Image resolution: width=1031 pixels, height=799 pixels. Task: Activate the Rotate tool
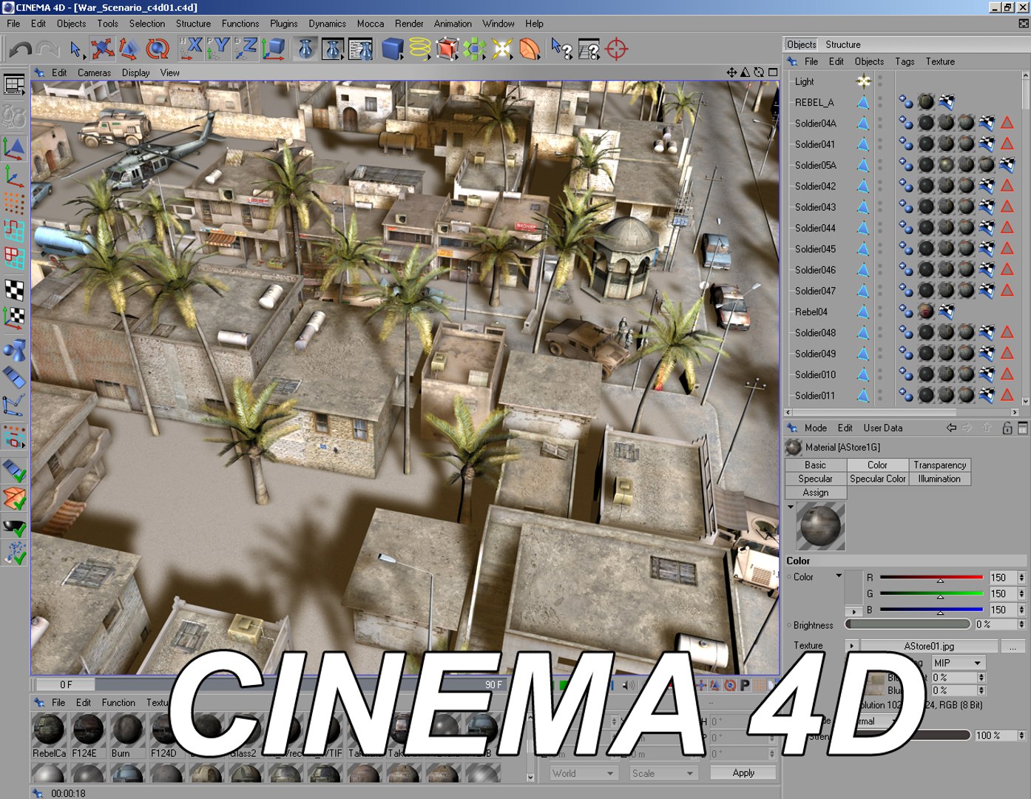coord(157,49)
